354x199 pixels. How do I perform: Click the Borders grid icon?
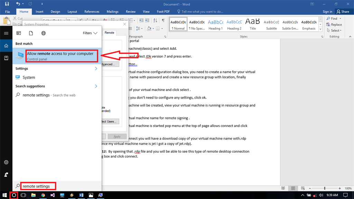[x=158, y=28]
